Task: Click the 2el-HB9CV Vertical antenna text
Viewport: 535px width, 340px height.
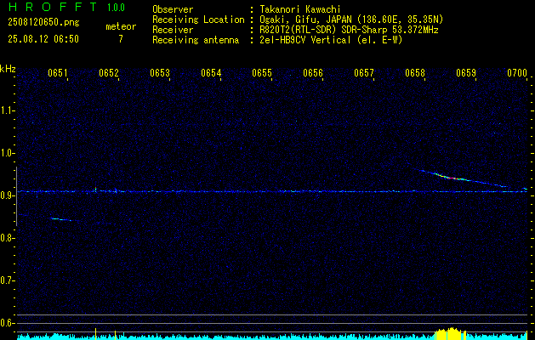Action: point(332,40)
